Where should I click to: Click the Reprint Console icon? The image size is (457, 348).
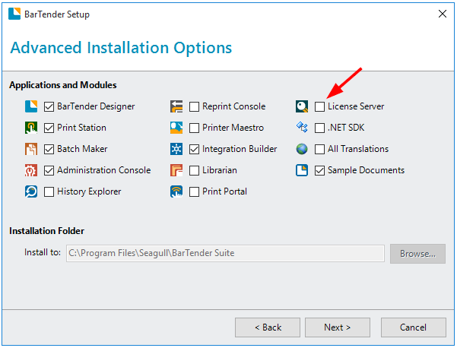coord(176,106)
